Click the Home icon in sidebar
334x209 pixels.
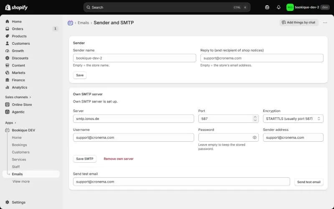(x=7, y=21)
